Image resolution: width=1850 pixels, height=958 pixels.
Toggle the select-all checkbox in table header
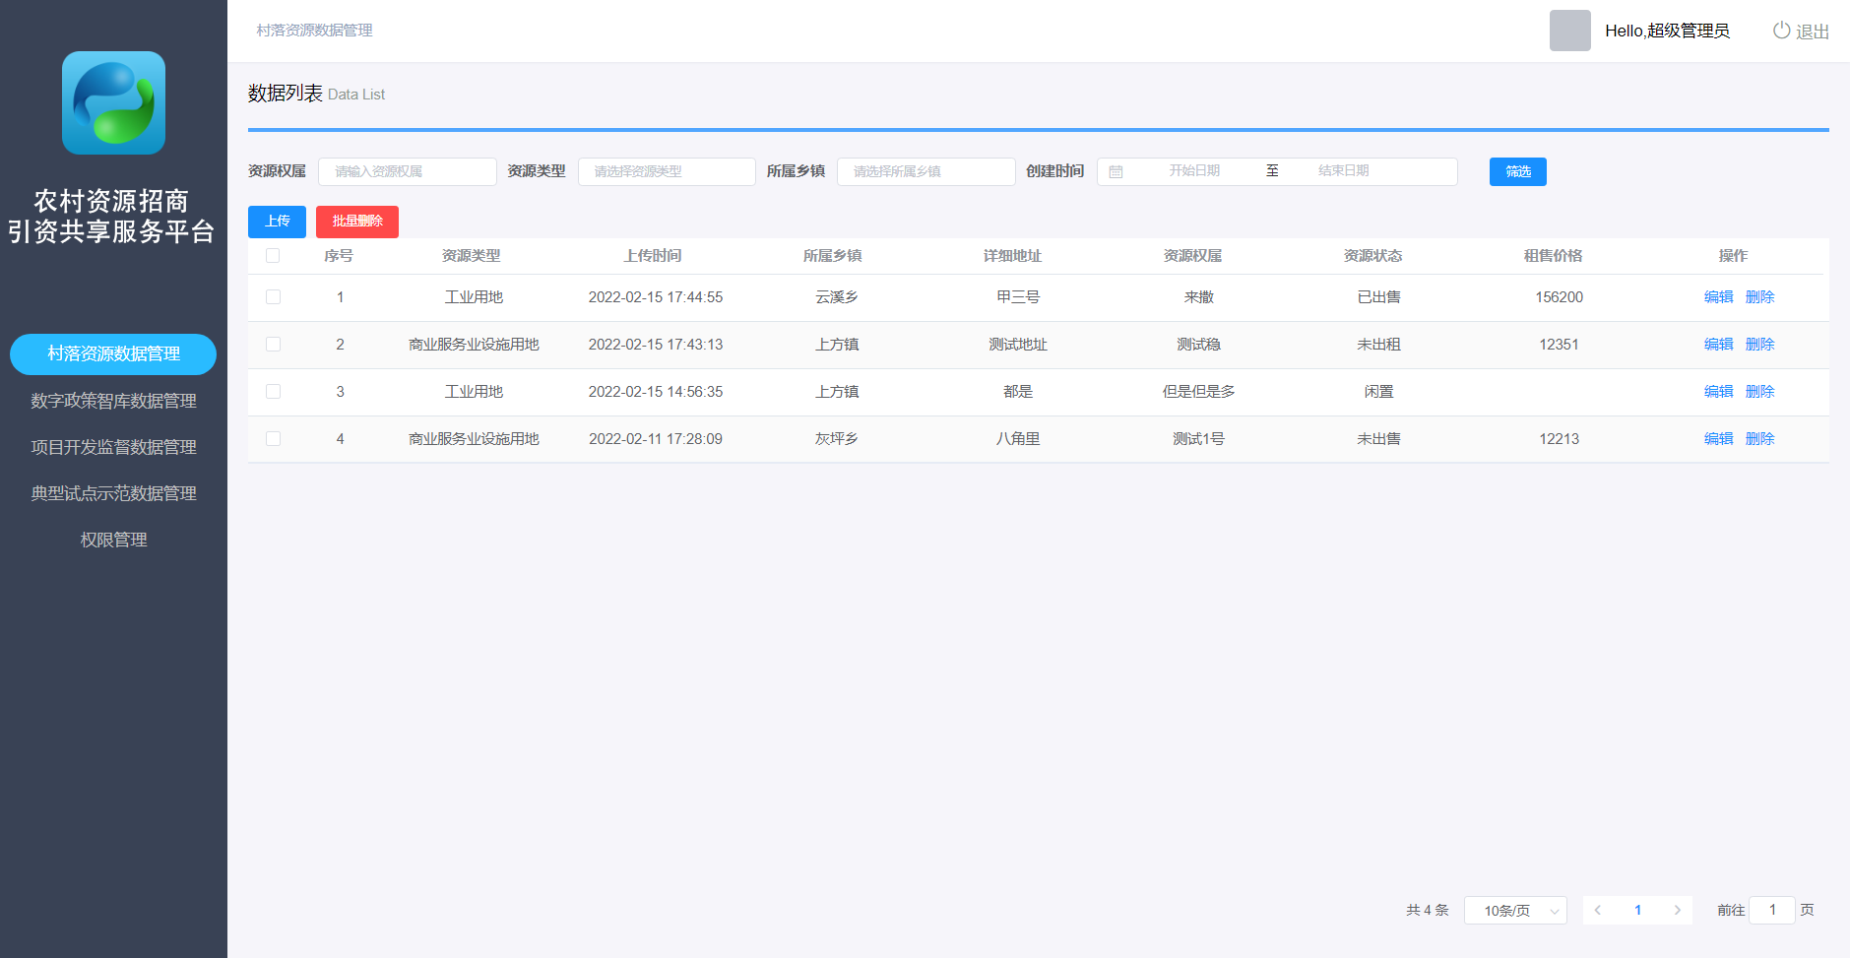click(x=273, y=256)
